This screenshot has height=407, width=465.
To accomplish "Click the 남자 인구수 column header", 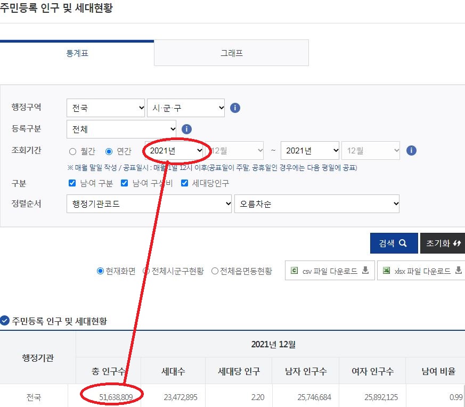I will click(306, 371).
